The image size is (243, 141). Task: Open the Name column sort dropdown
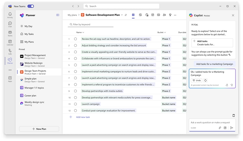[x=83, y=32]
